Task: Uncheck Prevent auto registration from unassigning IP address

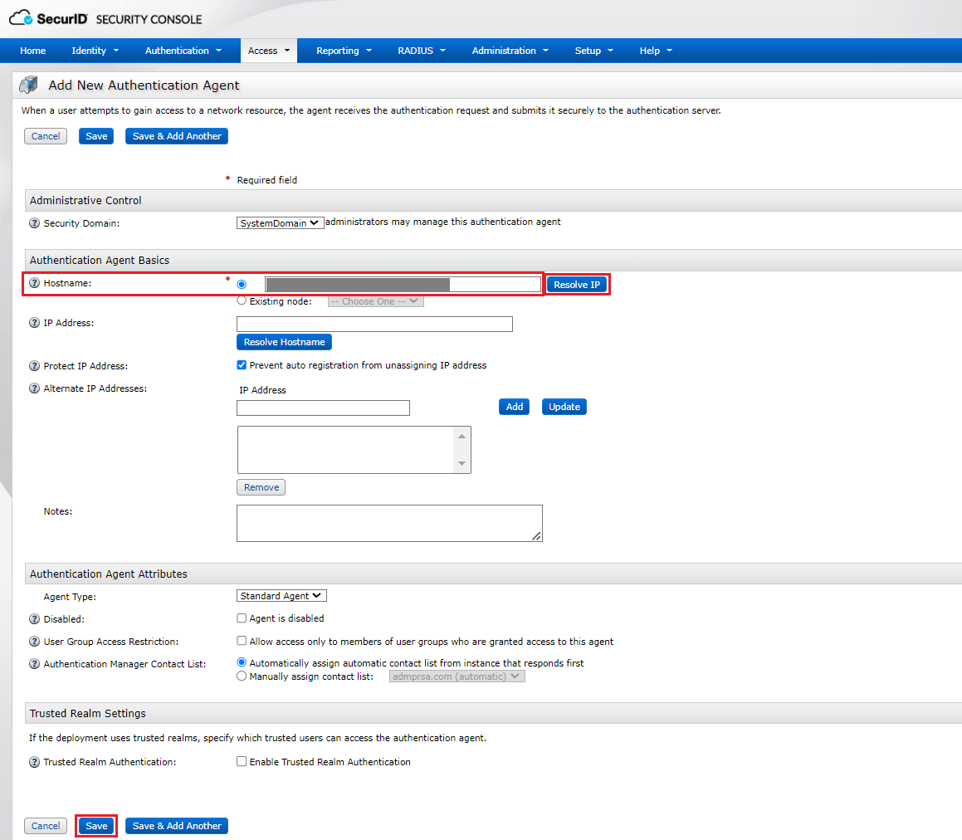Action: click(242, 365)
